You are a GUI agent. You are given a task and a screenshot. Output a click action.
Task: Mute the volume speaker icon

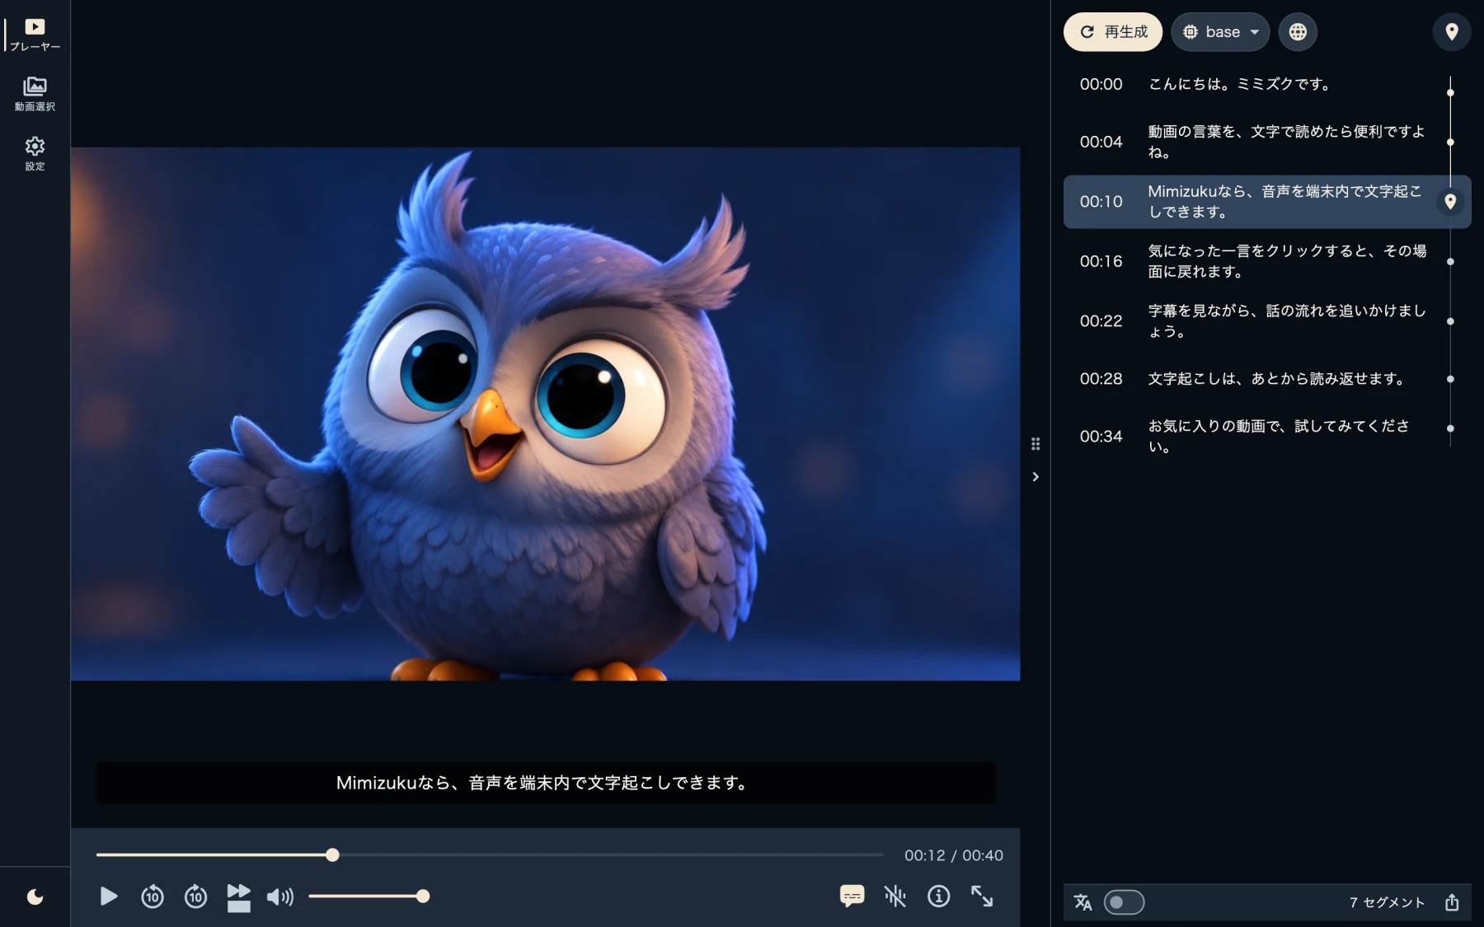tap(280, 897)
